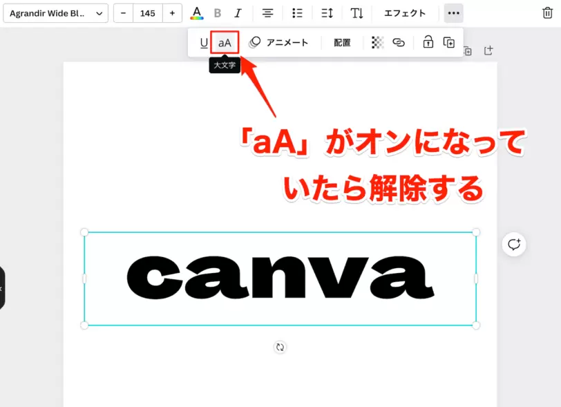
Task: Add a new page icon above canvas
Action: pos(488,50)
